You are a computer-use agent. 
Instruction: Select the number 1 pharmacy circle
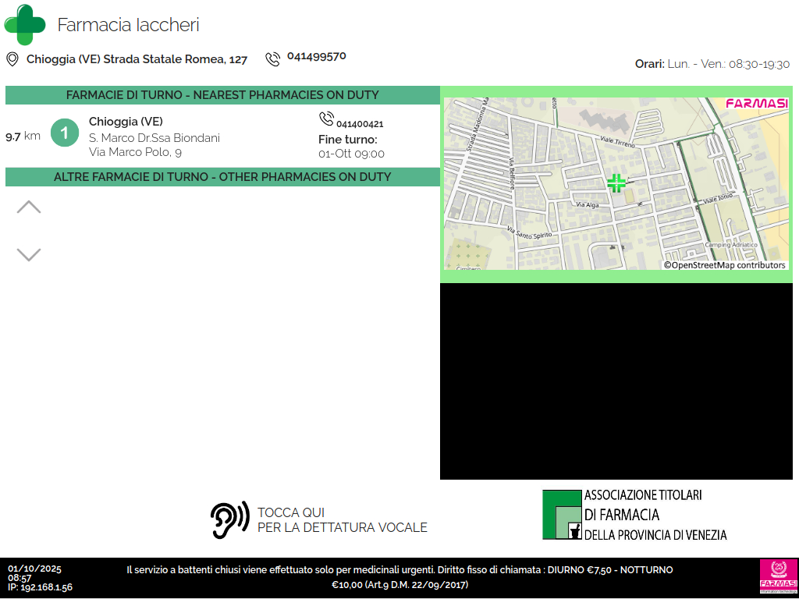point(65,133)
